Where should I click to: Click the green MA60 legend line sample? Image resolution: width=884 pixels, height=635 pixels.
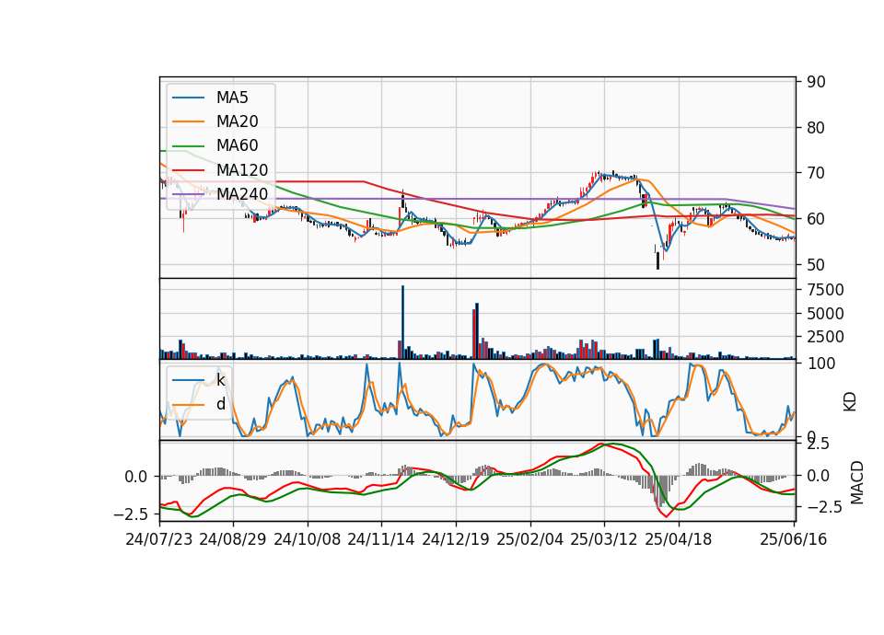(x=188, y=146)
